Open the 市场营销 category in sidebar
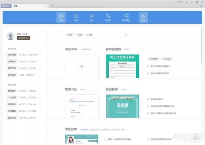 (12, 111)
